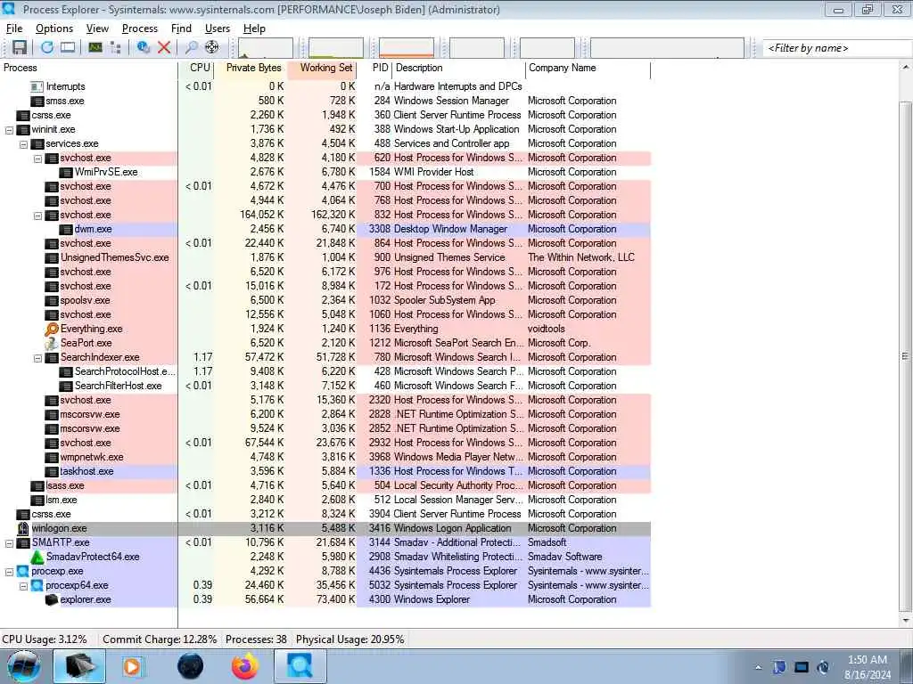
Task: Click the explorer.exe process icon
Action: pyautogui.click(x=52, y=599)
